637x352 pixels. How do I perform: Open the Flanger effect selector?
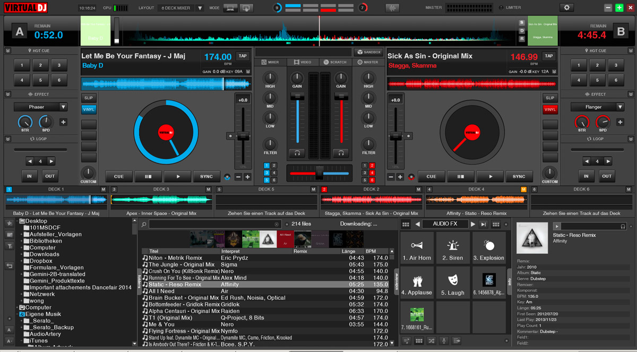[597, 107]
